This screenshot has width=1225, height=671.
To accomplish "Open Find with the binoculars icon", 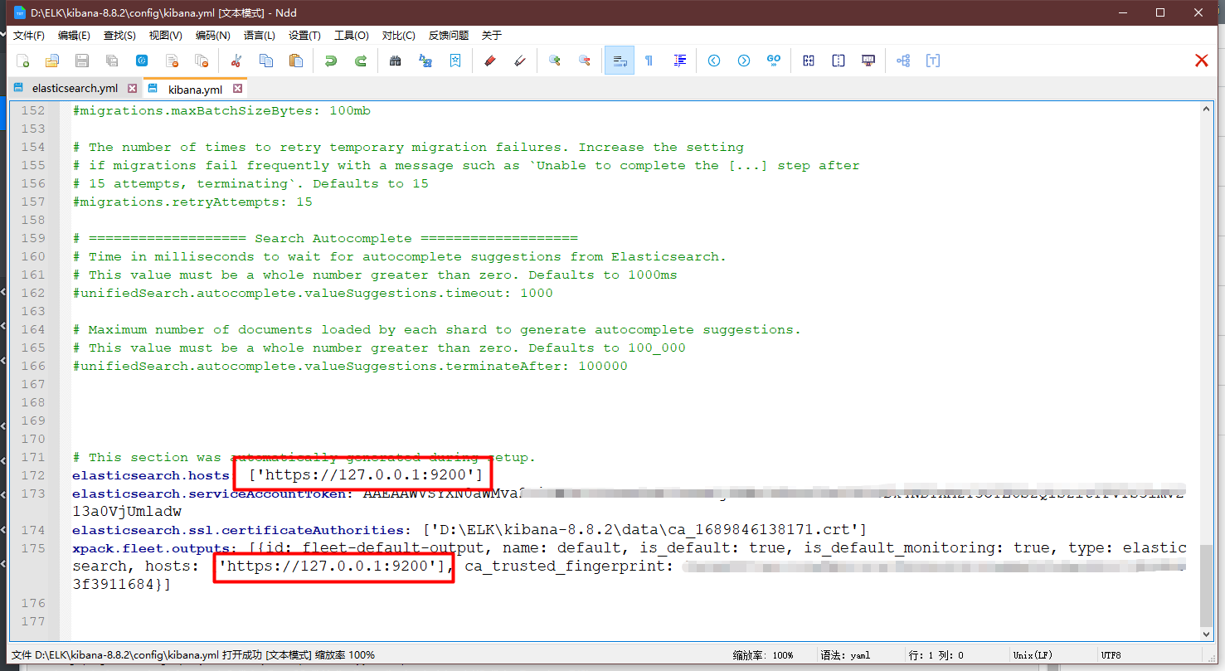I will (396, 61).
